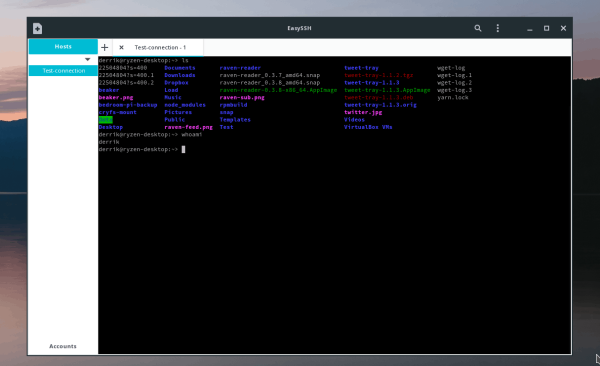Screen dimensions: 600x366
Task: Click the Music entry in terminal
Action: (x=173, y=97)
